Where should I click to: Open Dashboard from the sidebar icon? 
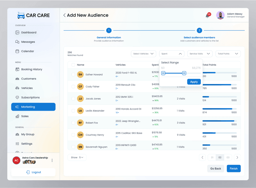(17, 33)
